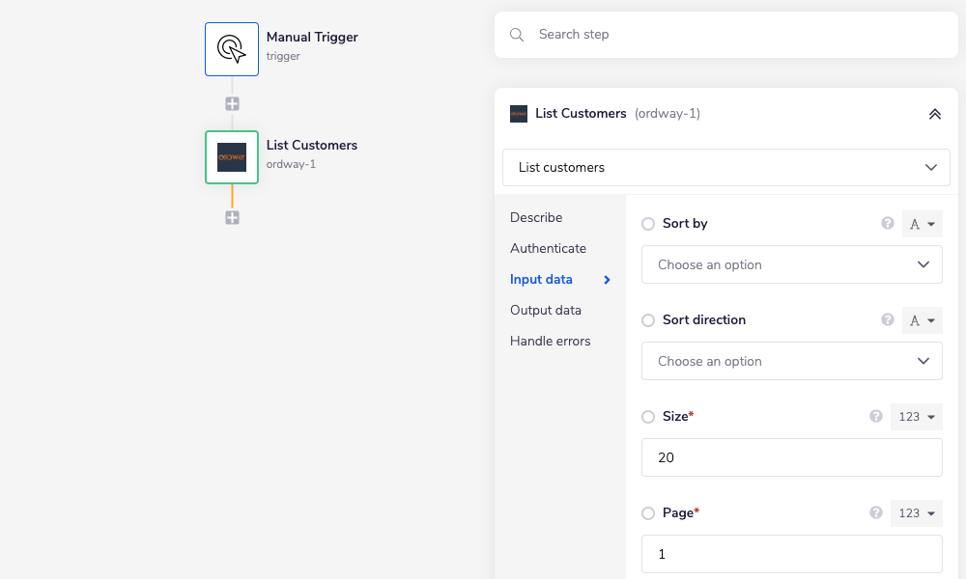Image resolution: width=966 pixels, height=579 pixels.
Task: Click the Manual Trigger node icon
Action: click(232, 49)
